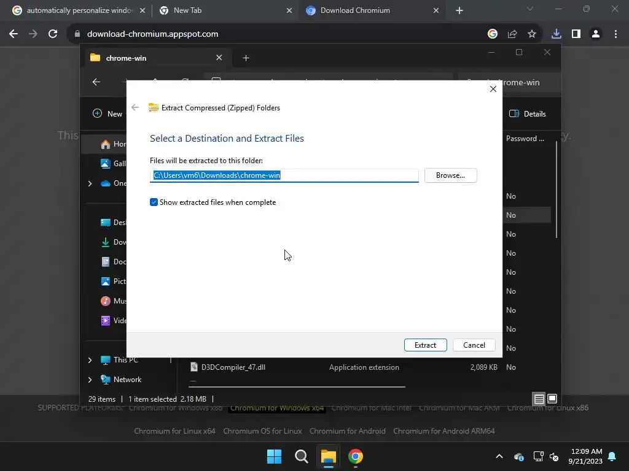
Task: Show hidden system tray icons
Action: (x=499, y=456)
